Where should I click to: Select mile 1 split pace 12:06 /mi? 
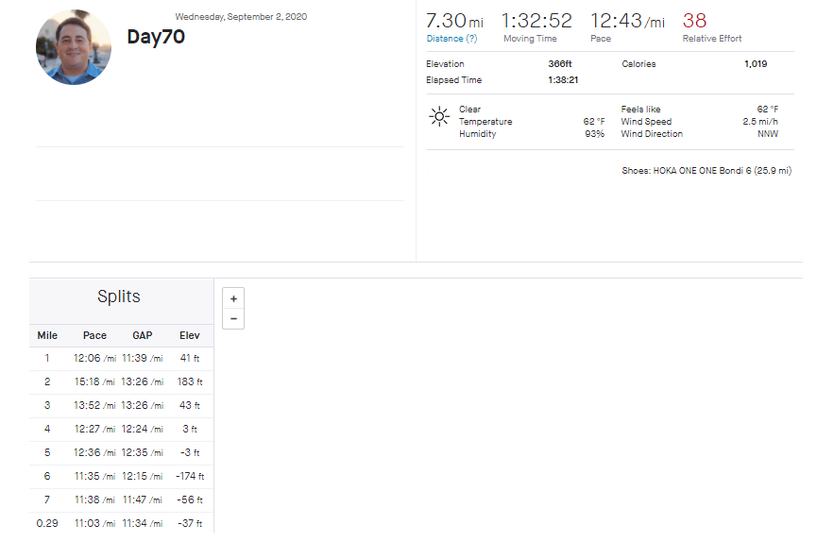[94, 359]
